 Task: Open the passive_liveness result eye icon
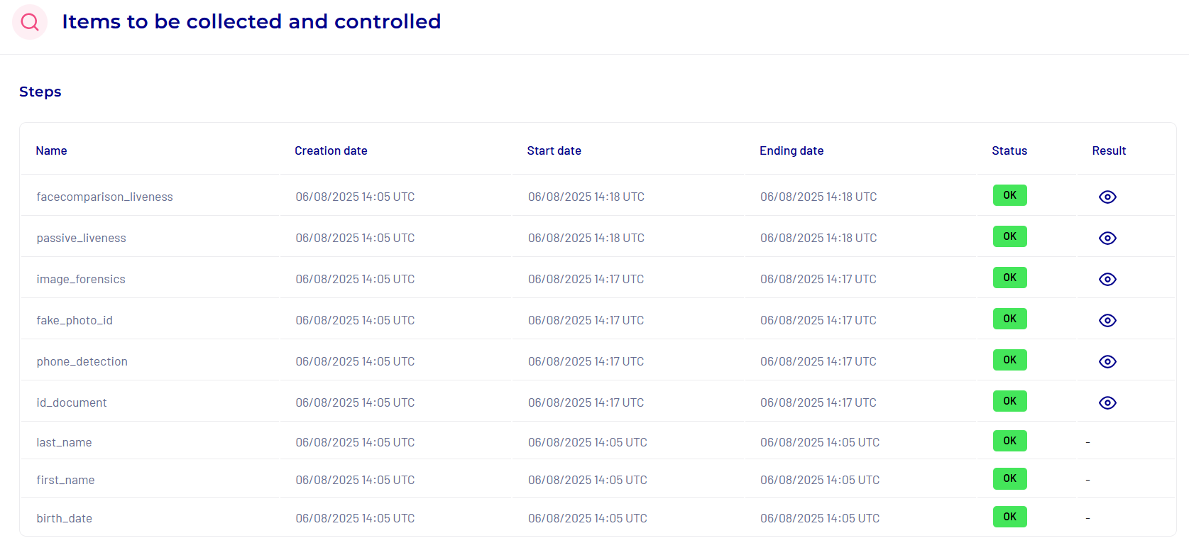coord(1107,238)
